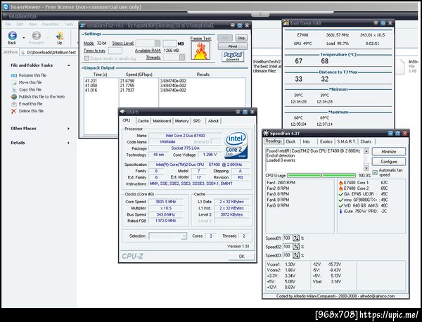Click the Freeze Test flame icon
Screen dimensions: 422x322
200,51
